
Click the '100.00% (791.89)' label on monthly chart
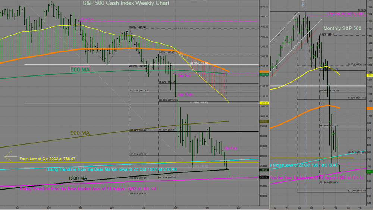pos(357,152)
